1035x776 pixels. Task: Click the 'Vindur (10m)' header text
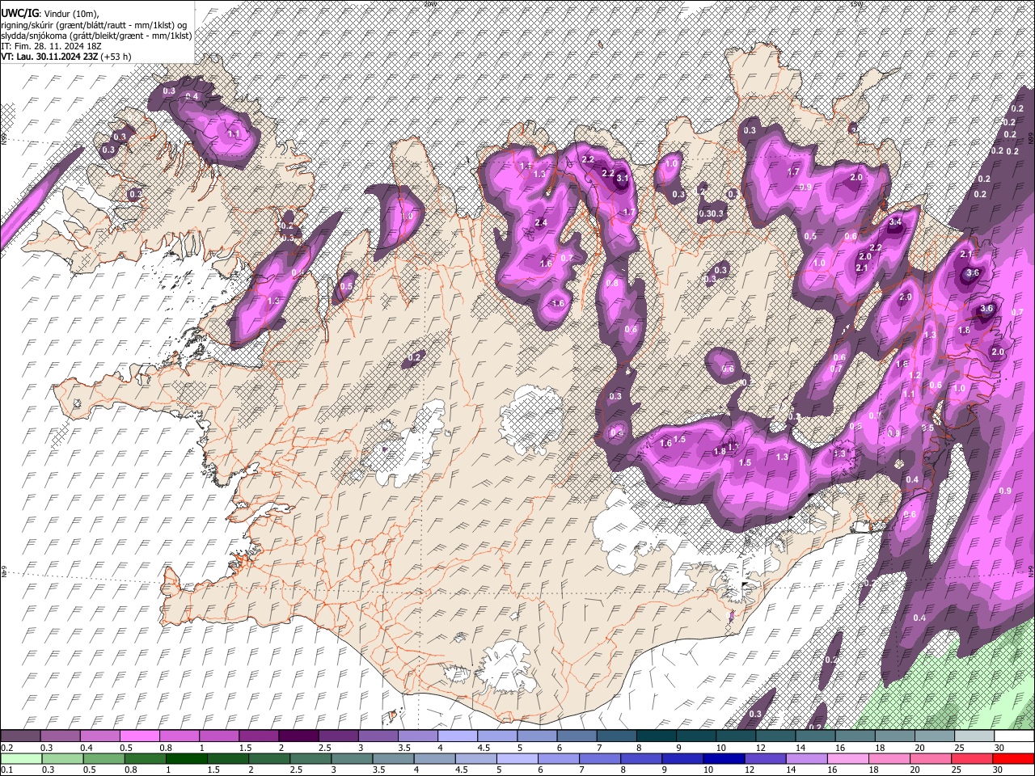pyautogui.click(x=70, y=13)
